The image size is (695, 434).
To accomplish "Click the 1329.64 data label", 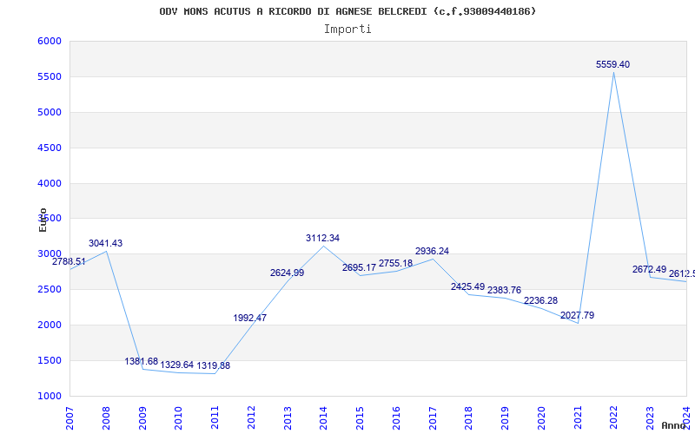I will pos(177,365).
